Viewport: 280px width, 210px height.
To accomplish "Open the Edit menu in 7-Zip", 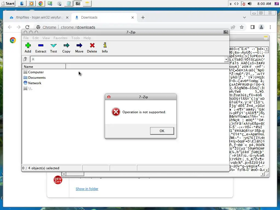I will tap(36, 38).
